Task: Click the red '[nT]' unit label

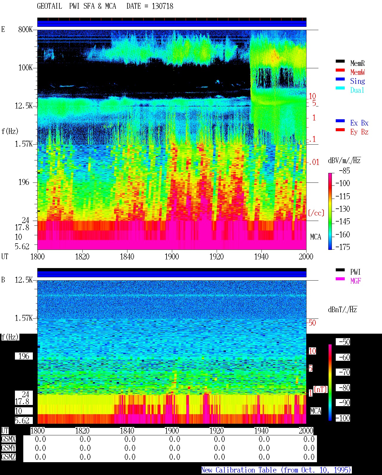Action: point(321,389)
